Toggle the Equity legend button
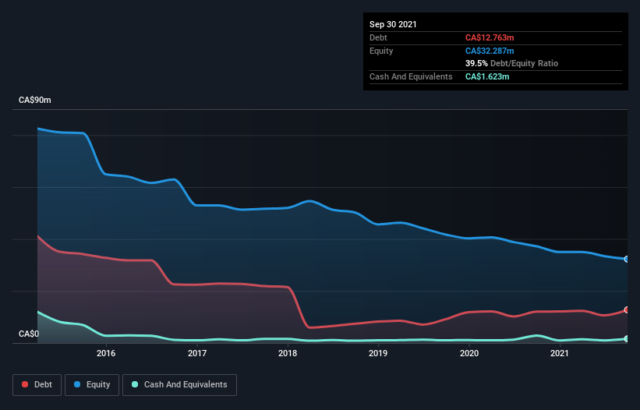This screenshot has width=640, height=410. pos(92,385)
